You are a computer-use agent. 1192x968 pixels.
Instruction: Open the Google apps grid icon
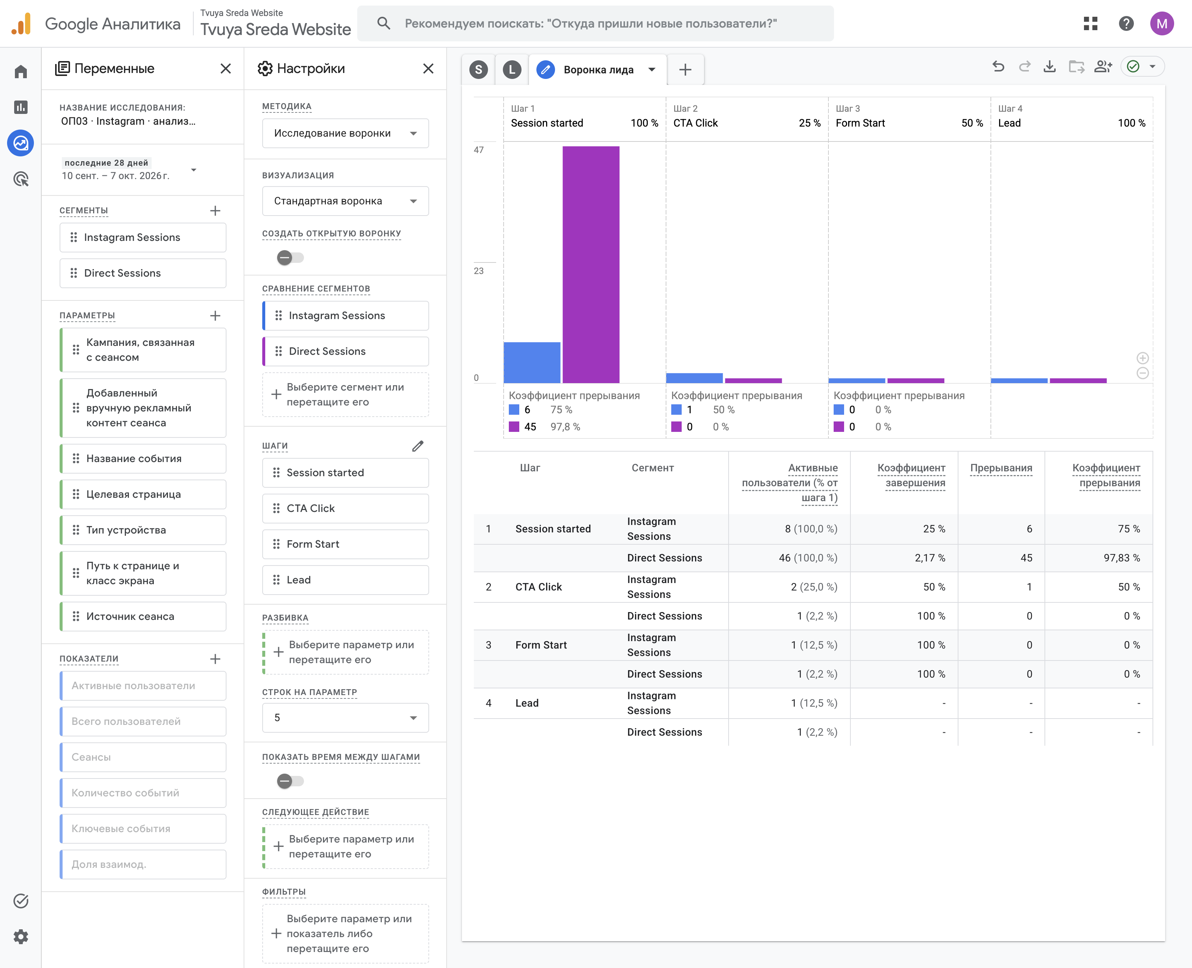(x=1090, y=23)
